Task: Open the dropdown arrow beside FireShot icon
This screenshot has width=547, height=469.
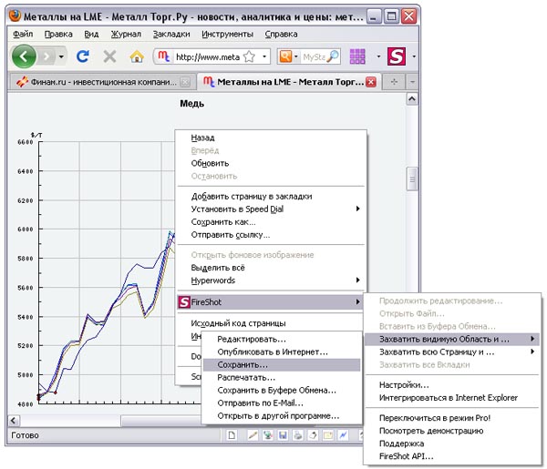Action: [x=414, y=56]
